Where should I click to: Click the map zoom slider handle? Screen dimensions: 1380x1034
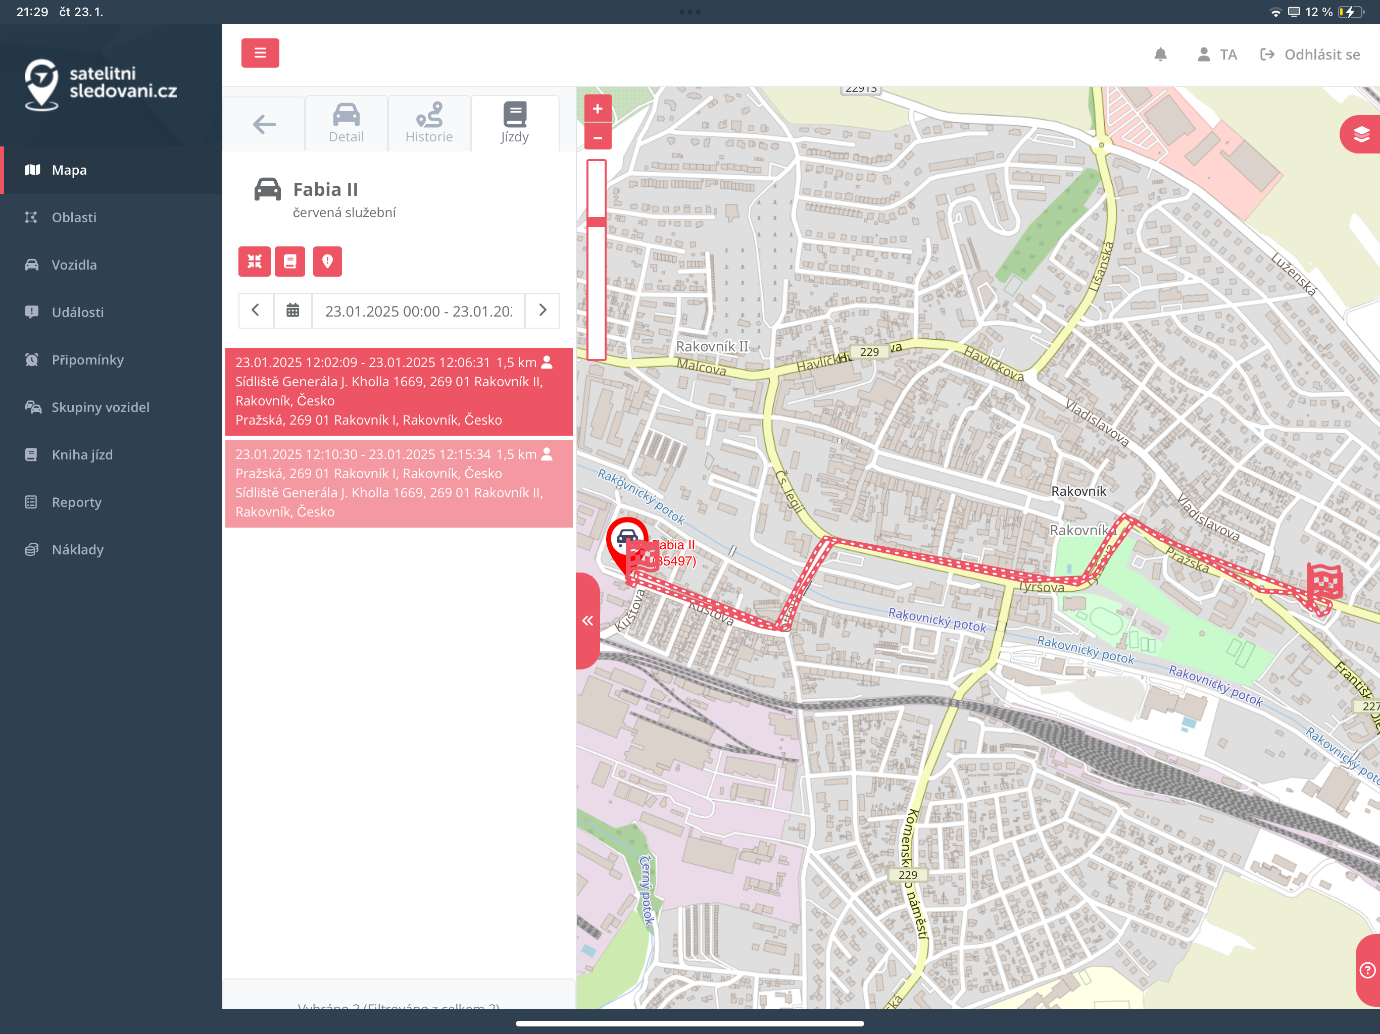tap(597, 222)
